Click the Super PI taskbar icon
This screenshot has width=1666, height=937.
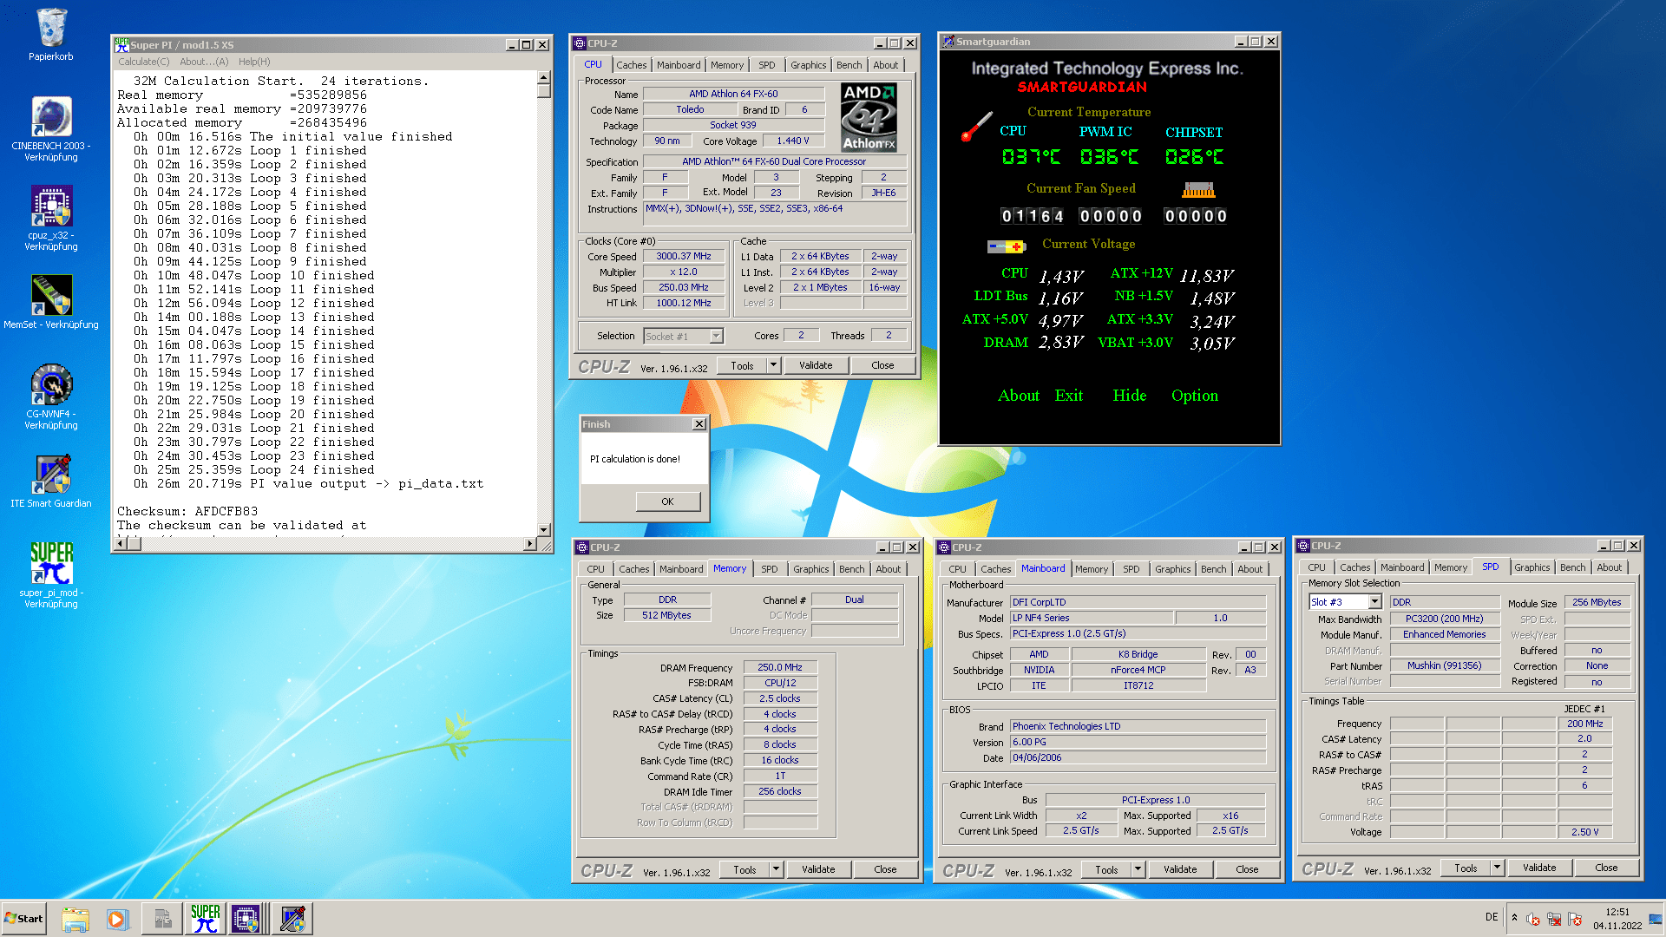pyautogui.click(x=205, y=919)
